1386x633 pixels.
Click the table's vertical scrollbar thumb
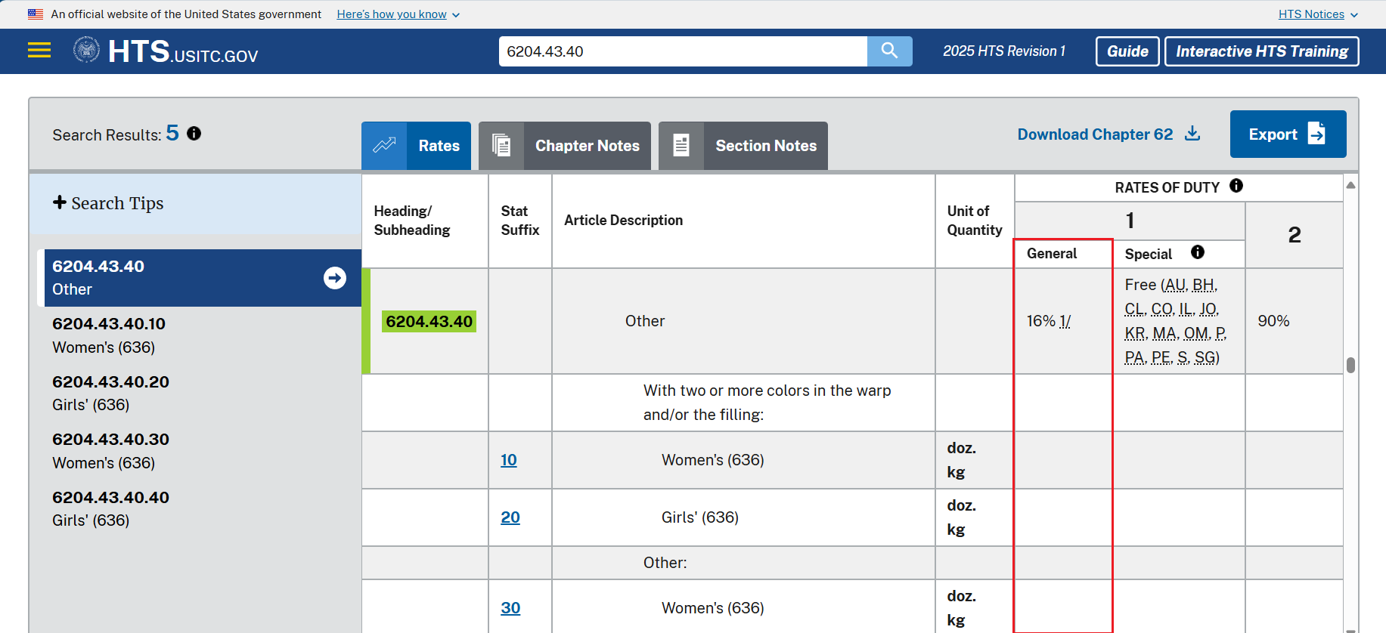1350,365
